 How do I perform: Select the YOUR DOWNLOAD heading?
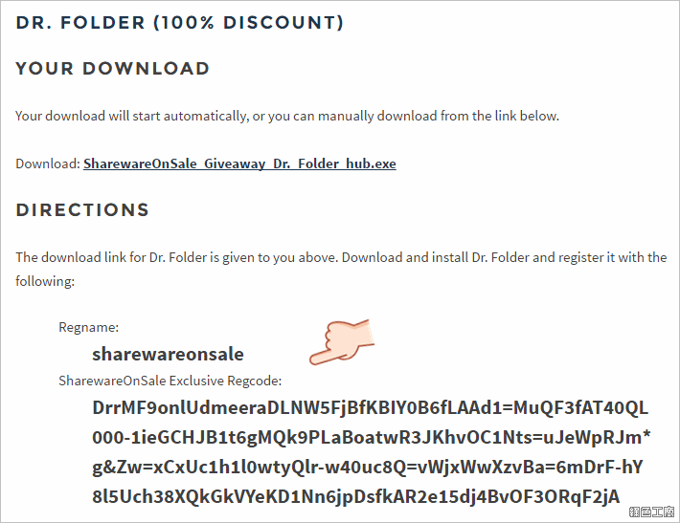(x=113, y=69)
